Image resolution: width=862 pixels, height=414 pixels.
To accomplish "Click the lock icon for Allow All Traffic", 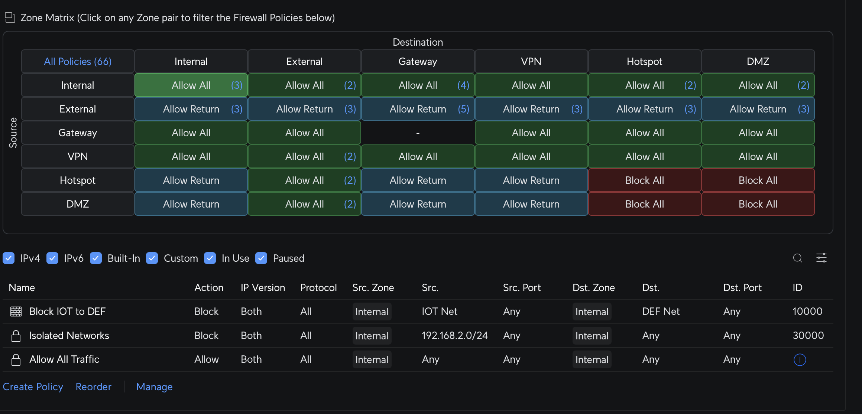I will tap(16, 359).
